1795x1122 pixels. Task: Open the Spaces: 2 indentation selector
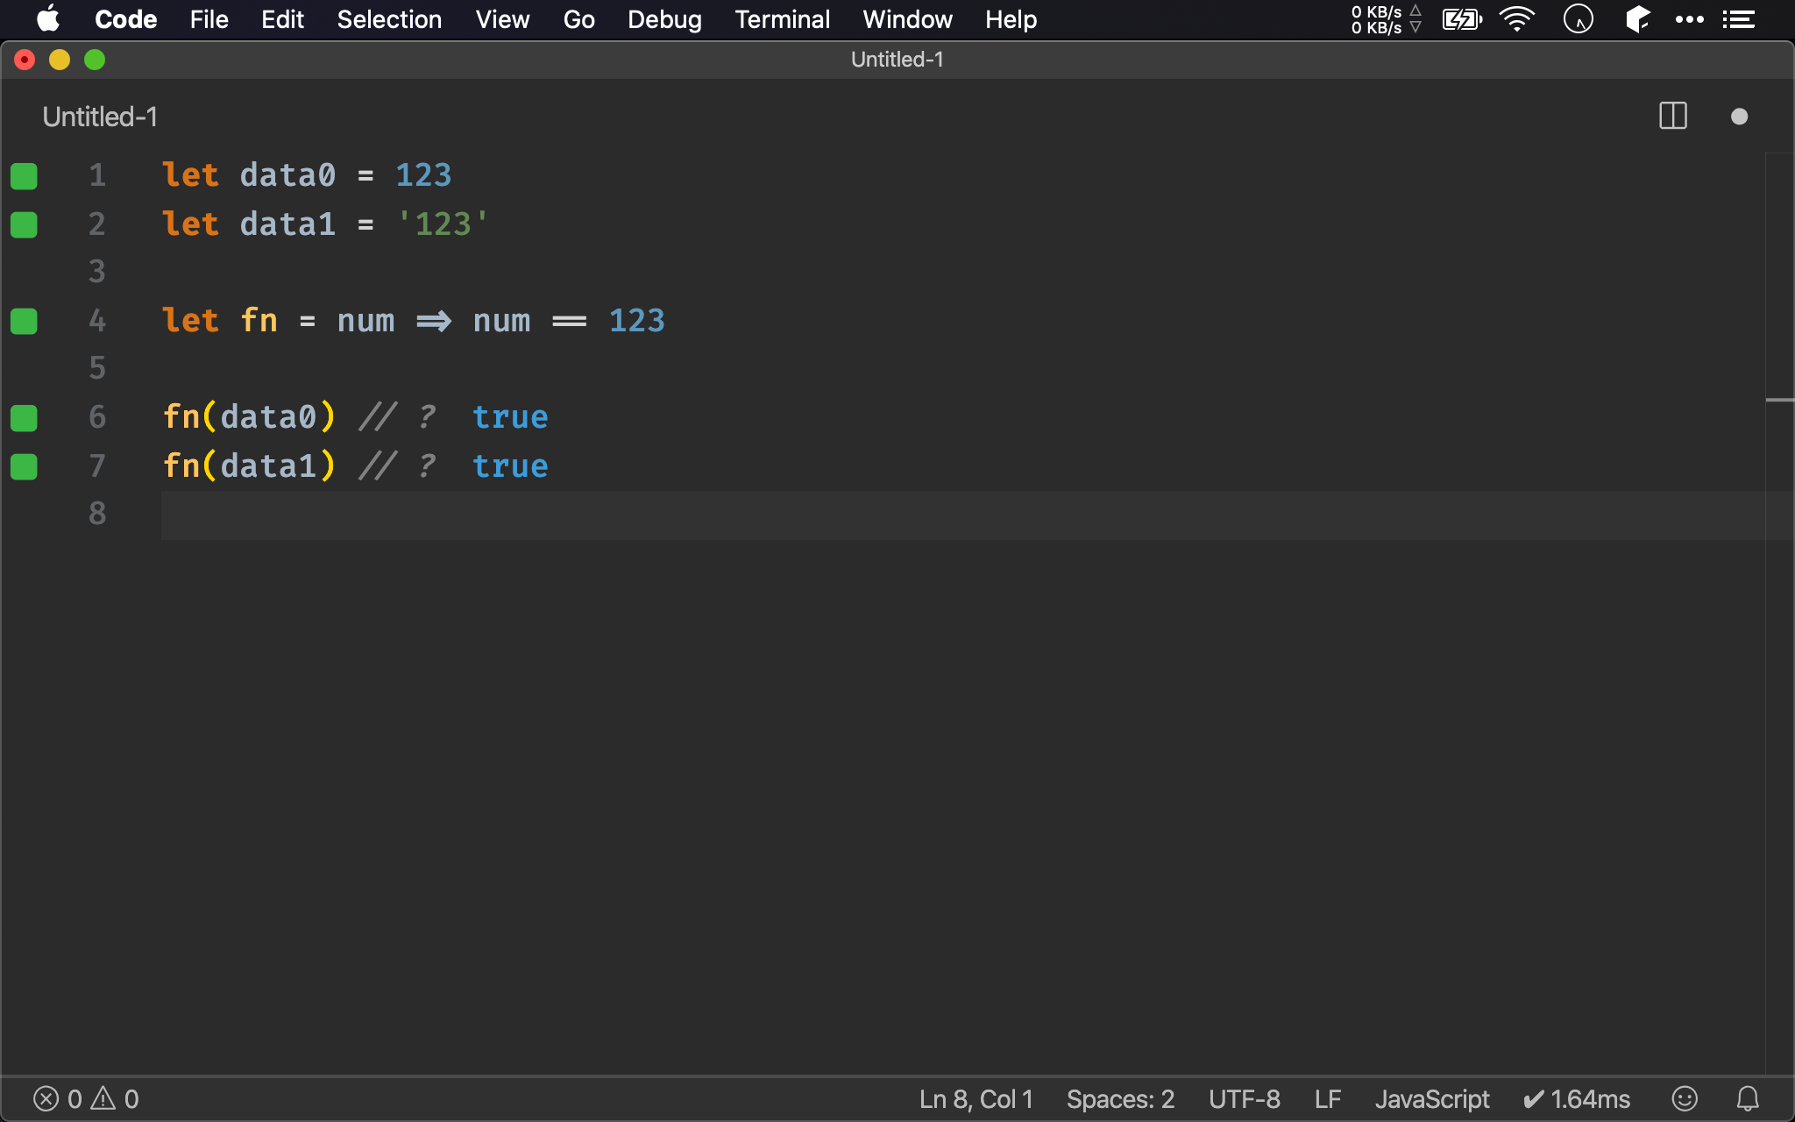click(x=1119, y=1098)
